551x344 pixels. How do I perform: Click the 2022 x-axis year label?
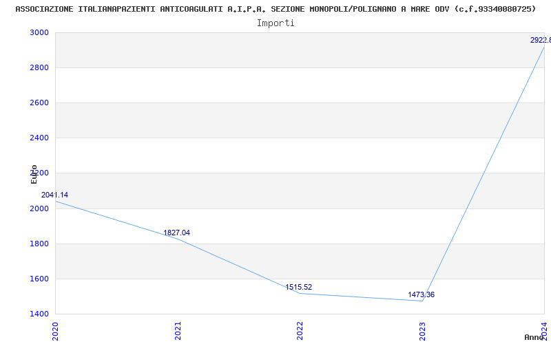[300, 331]
